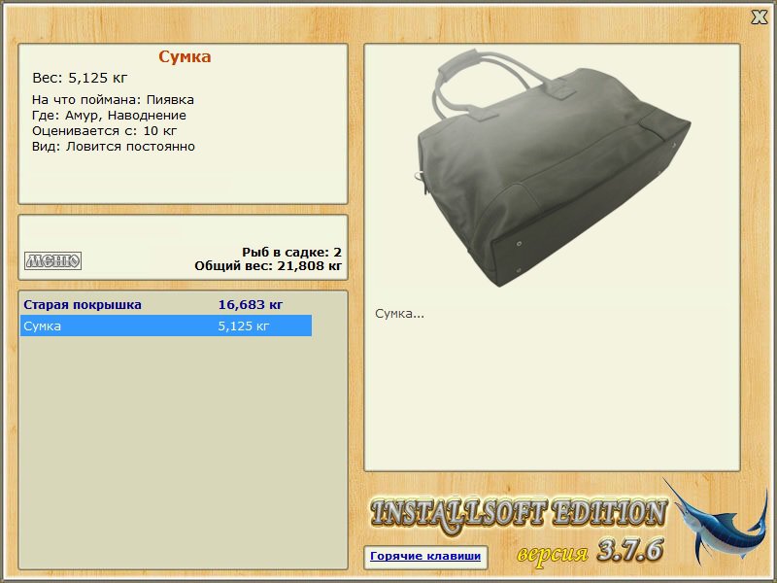Click the На что поймана: Пиявка line
This screenshot has width=777, height=583.
[113, 100]
